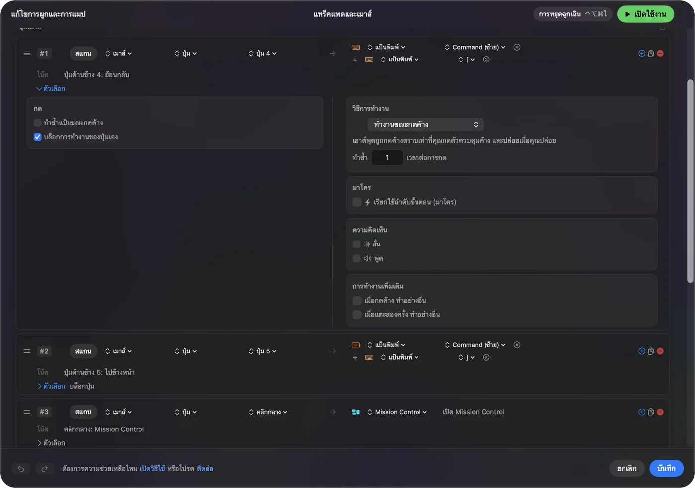Click the ทำซ้ำ repeat count field

[387, 158]
